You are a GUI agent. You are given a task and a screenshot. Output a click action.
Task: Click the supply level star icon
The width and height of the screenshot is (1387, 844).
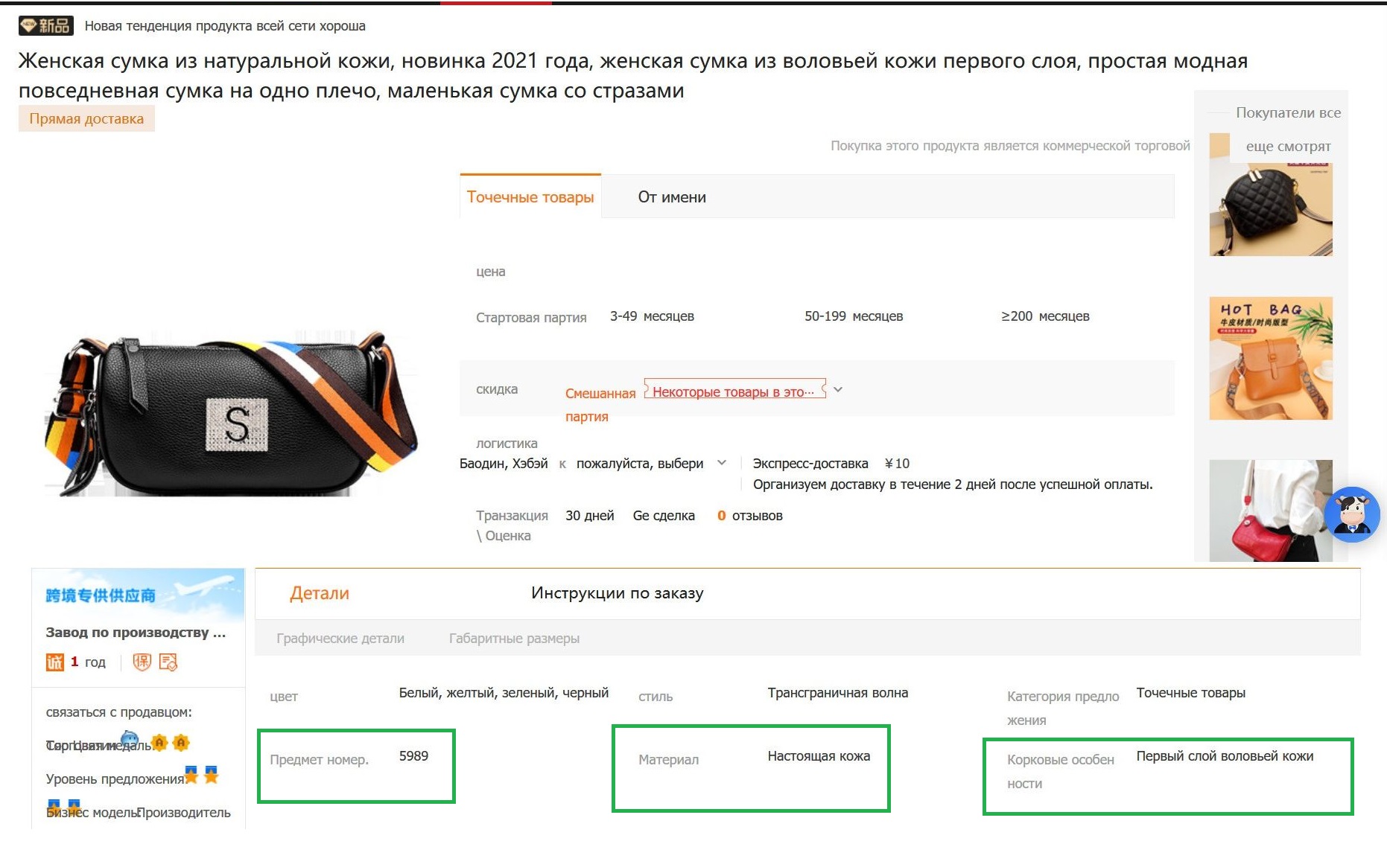point(192,776)
